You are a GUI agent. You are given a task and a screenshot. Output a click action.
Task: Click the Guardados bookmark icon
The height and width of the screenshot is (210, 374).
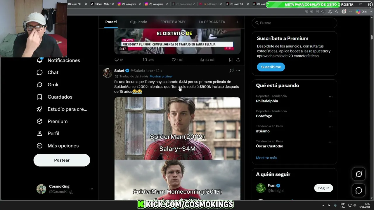click(40, 97)
